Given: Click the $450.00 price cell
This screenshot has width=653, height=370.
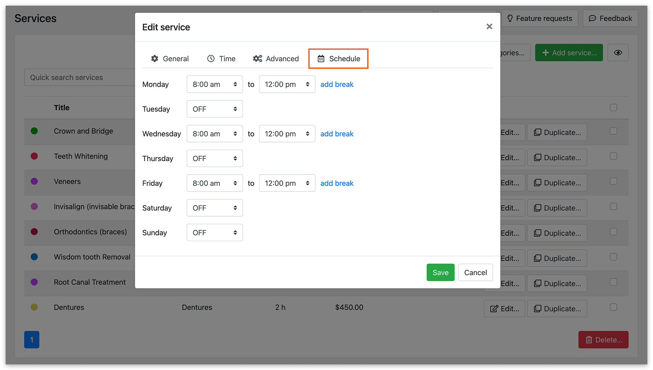Looking at the screenshot, I should [349, 307].
